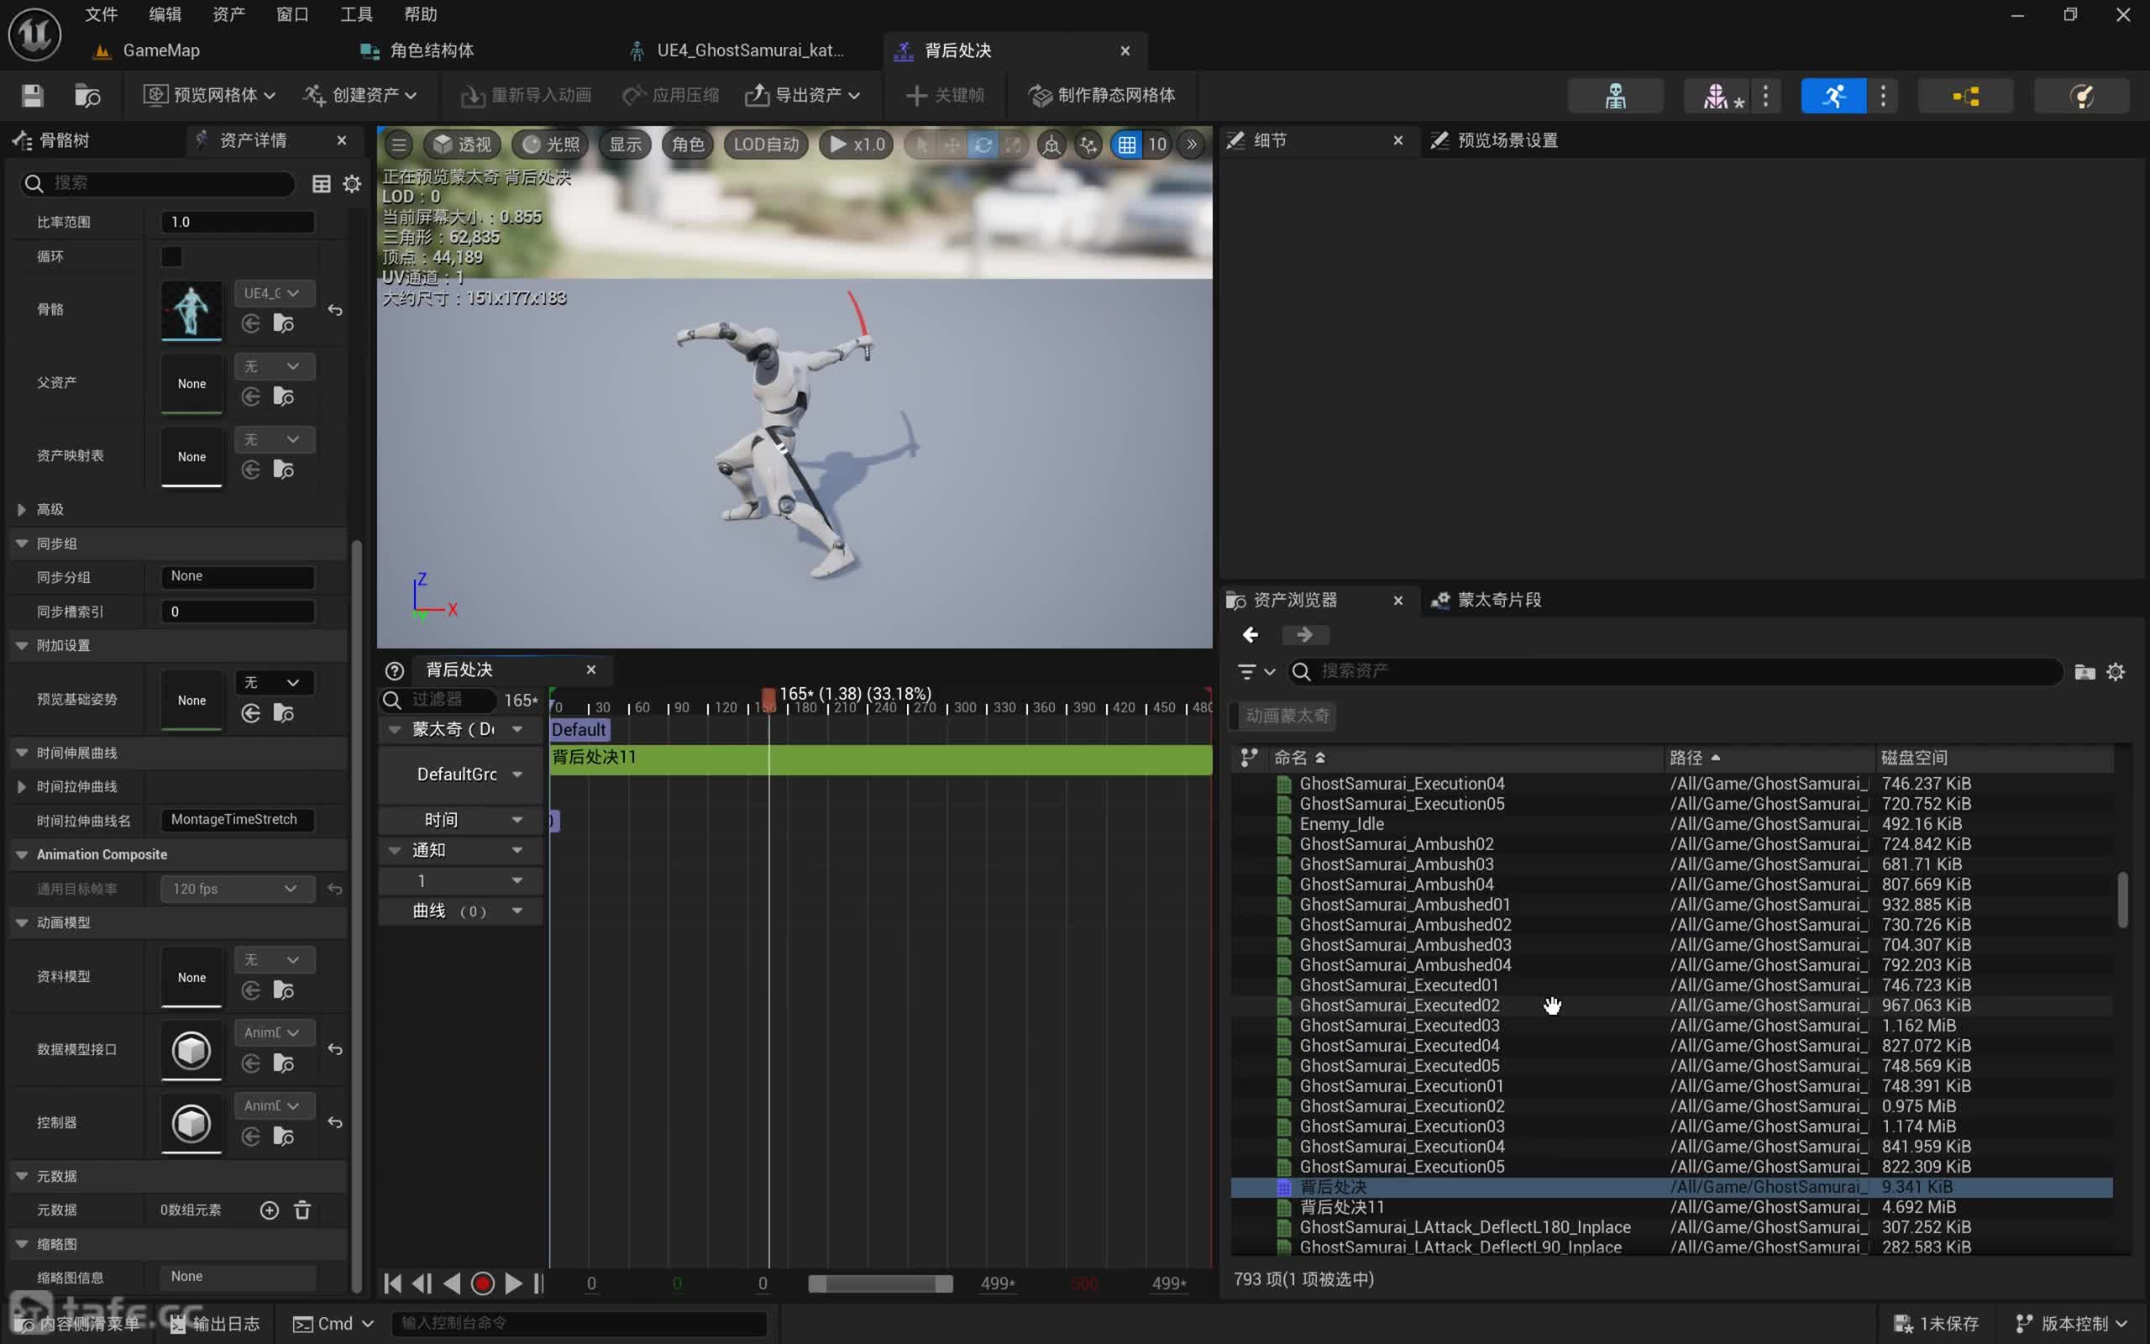The height and width of the screenshot is (1344, 2150).
Task: Select the translate tool in viewport toolbar
Action: pos(952,144)
